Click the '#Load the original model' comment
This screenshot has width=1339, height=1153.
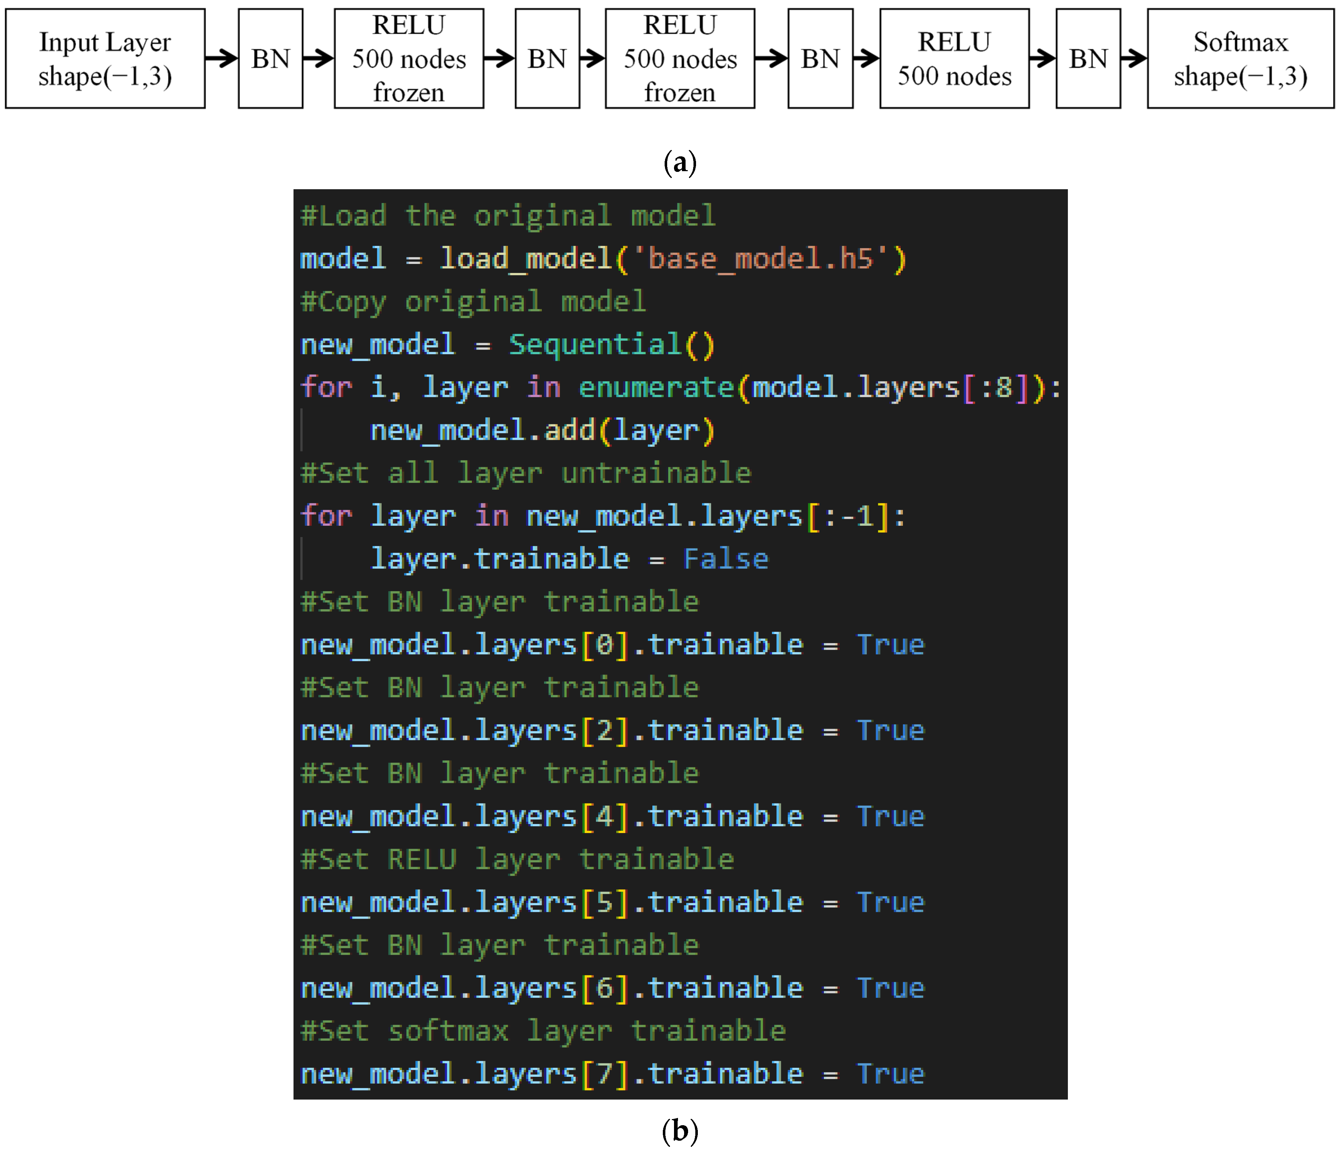508,216
